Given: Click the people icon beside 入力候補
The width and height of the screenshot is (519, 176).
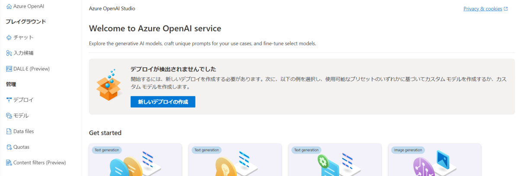Looking at the screenshot, I should 9,53.
